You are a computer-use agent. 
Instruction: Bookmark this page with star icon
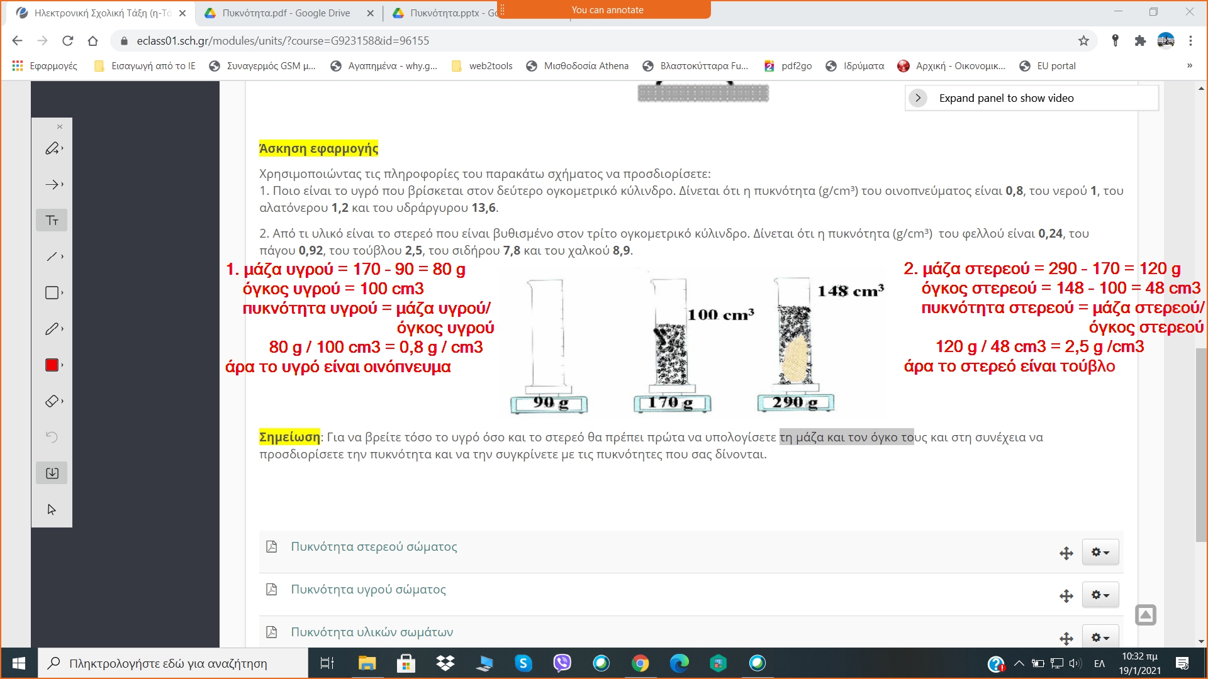tap(1083, 41)
